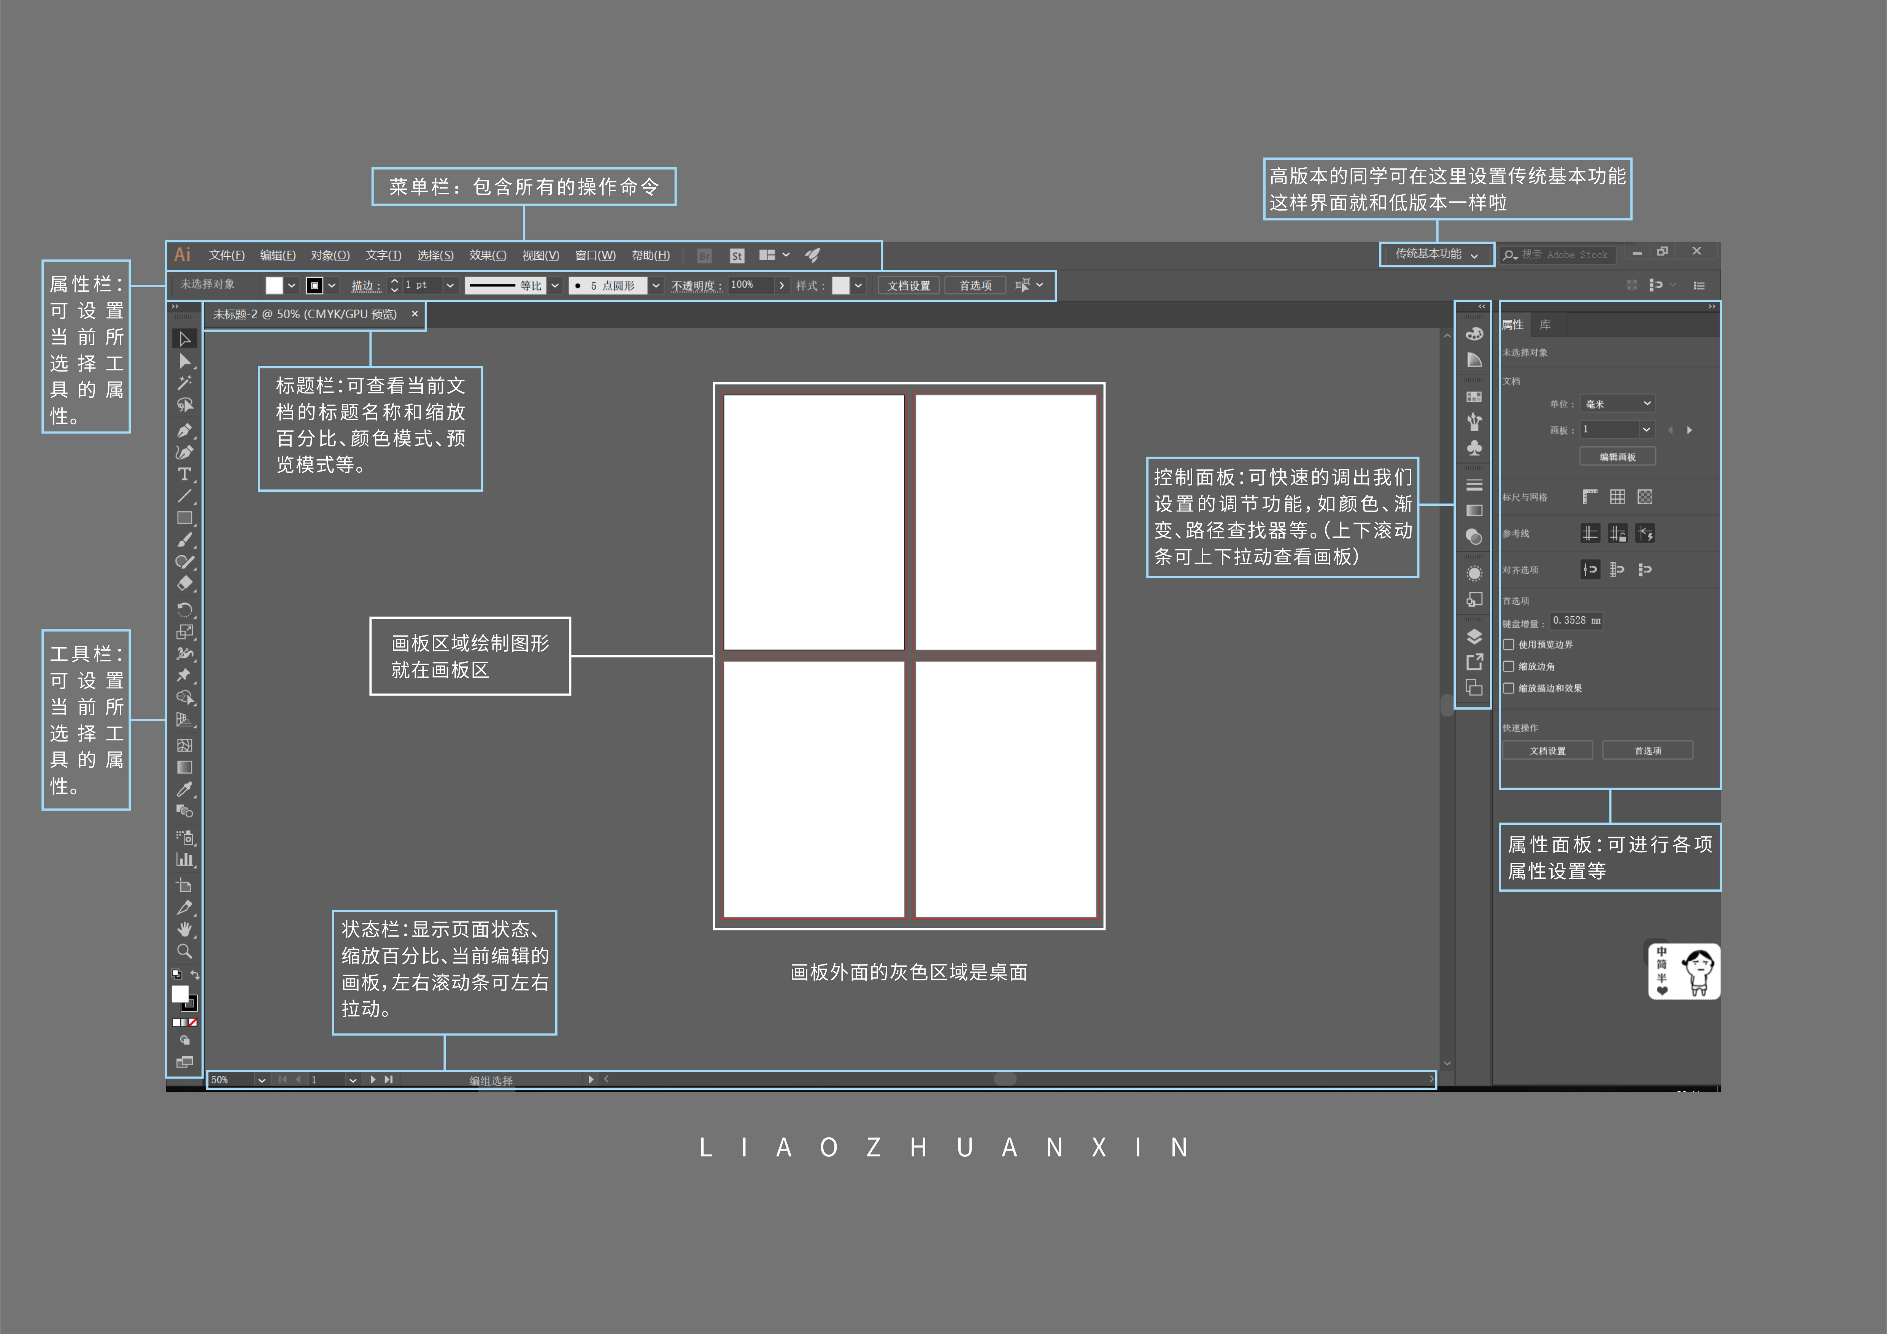Click 文档设置 in the control bar
The image size is (1887, 1334).
[908, 285]
